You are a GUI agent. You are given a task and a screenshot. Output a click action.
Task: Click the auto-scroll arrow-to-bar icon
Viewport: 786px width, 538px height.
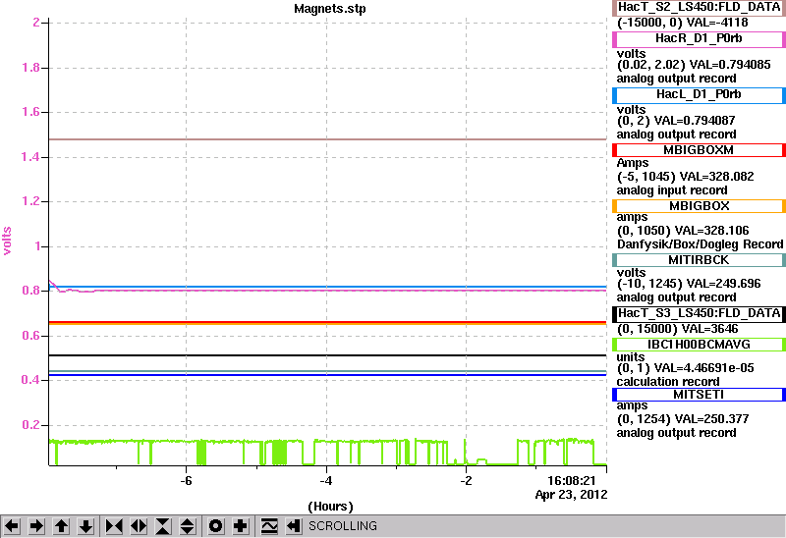click(294, 526)
